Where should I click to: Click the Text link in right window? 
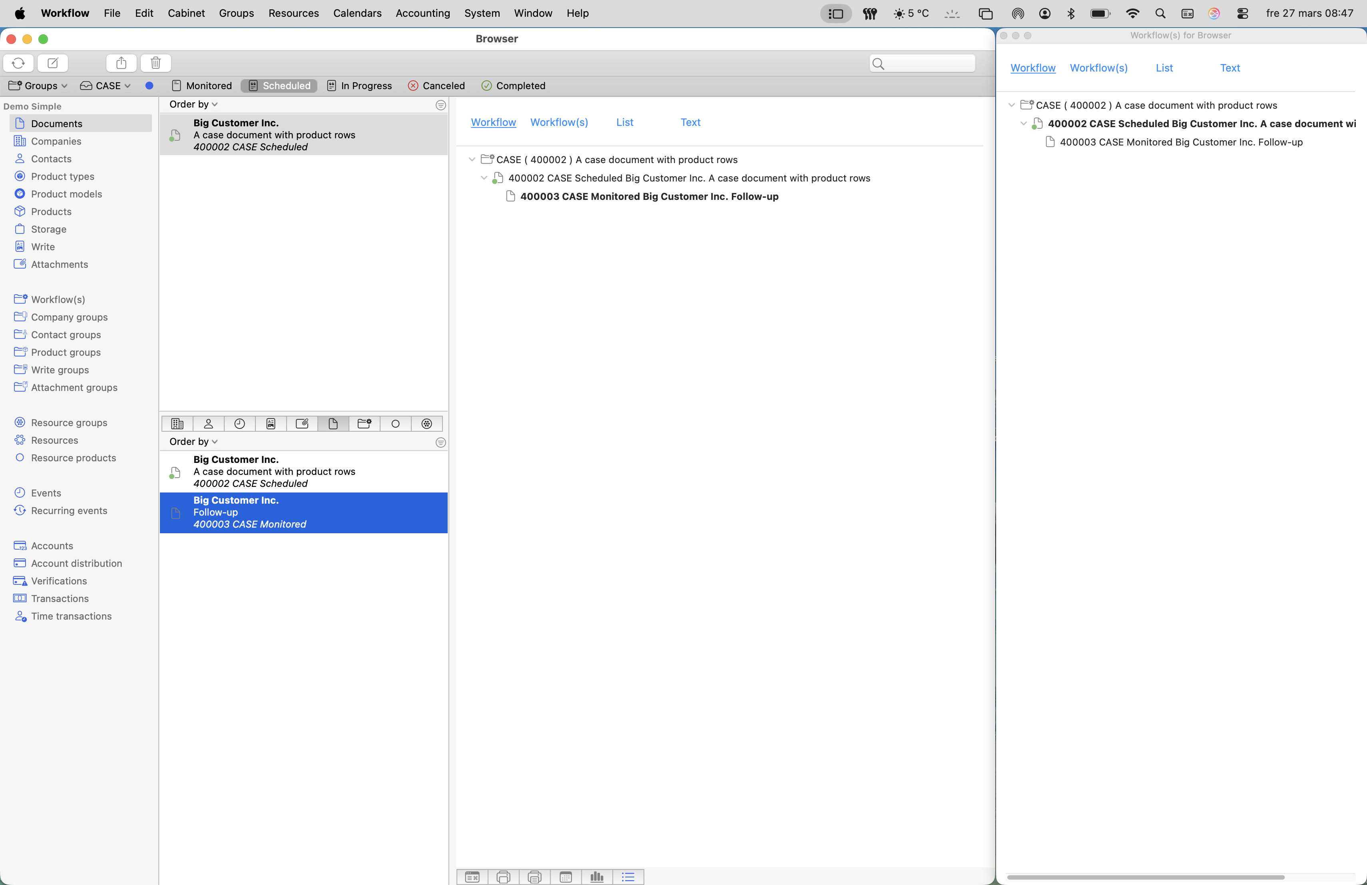pyautogui.click(x=1230, y=68)
